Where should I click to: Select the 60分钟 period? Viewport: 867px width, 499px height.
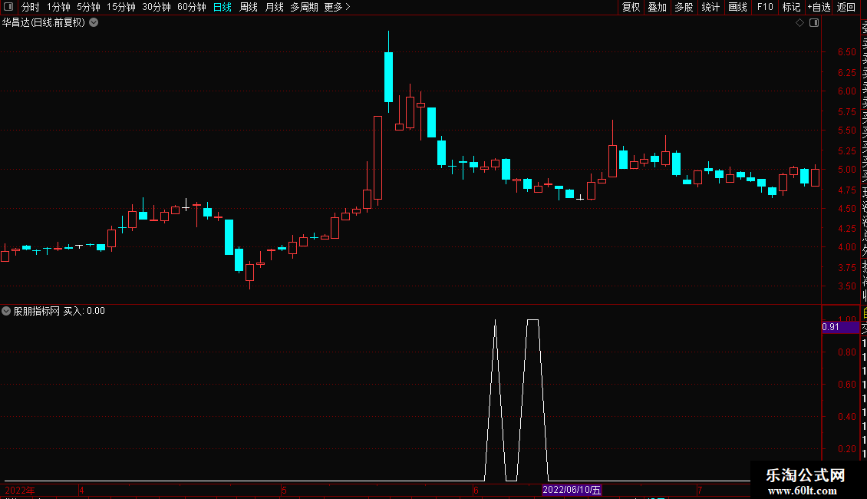(191, 7)
